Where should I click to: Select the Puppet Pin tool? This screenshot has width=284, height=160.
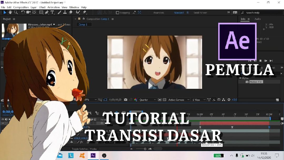(84, 12)
